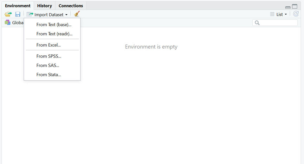Viewport: 304px width, 164px height.
Task: Choose From Text (readr)... option
Action: [52, 34]
